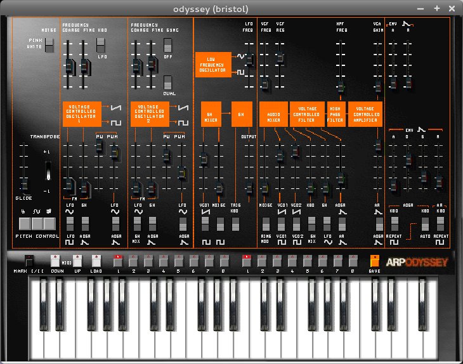Click S/H mixer NOISE level slider

tap(219, 187)
